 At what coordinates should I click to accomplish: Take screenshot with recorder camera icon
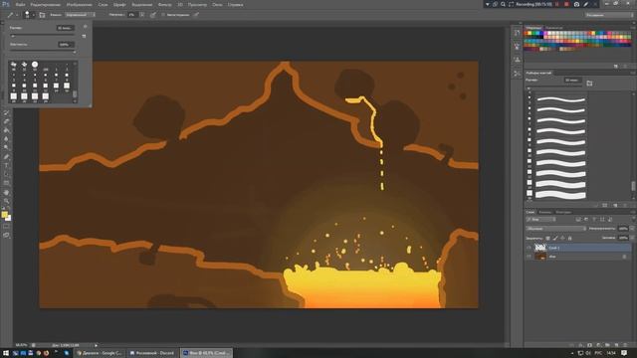tap(576, 4)
